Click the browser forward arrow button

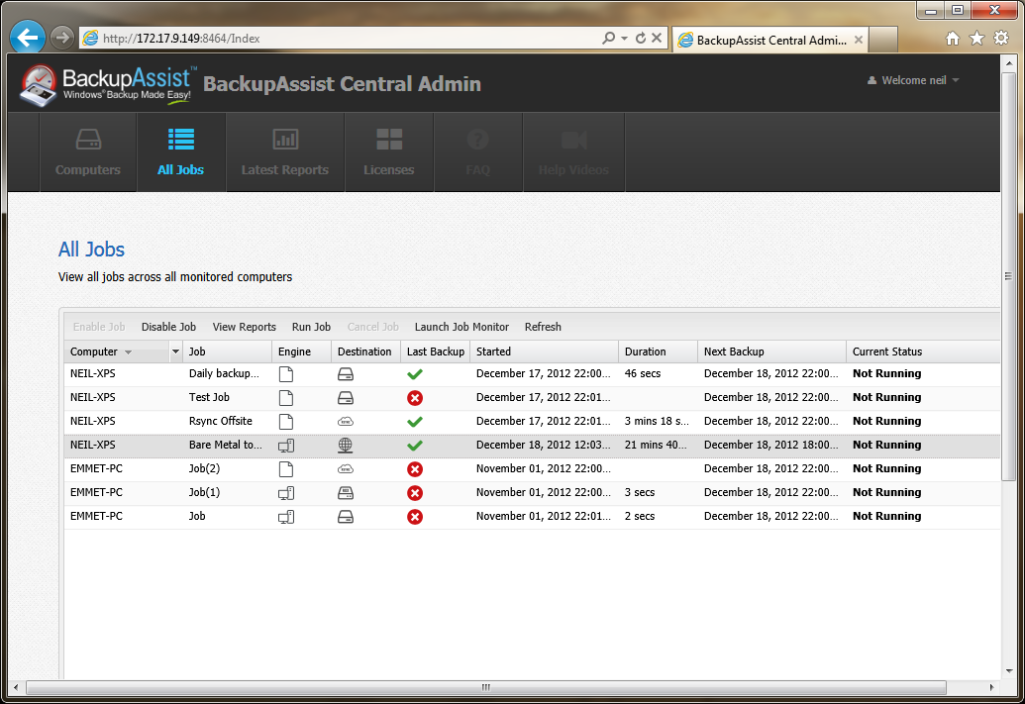point(62,38)
